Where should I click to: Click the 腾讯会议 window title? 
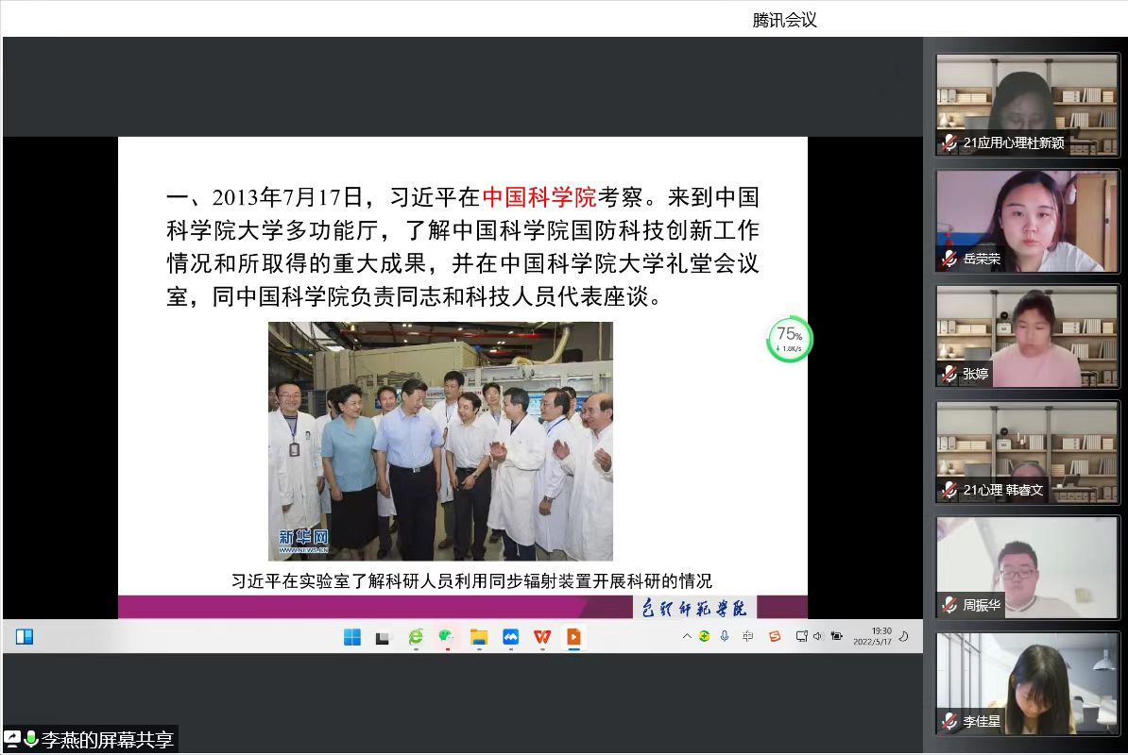784,21
